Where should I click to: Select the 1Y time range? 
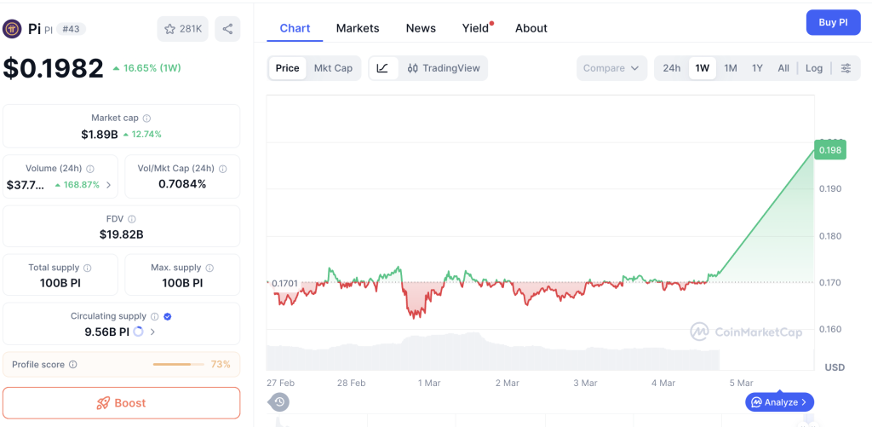(x=757, y=68)
